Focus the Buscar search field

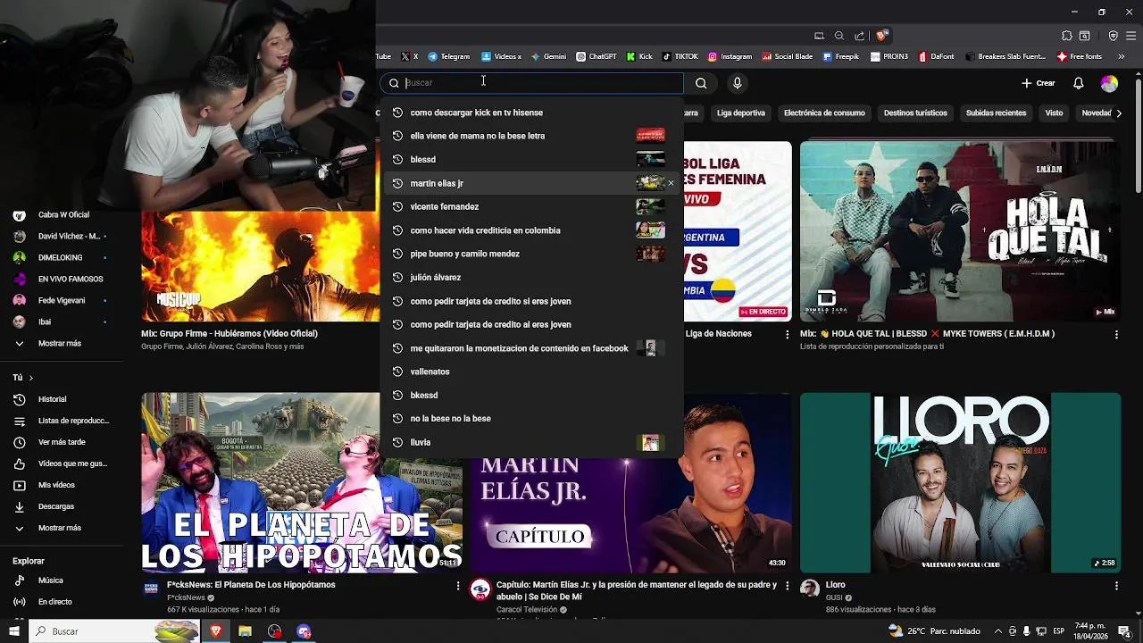tap(532, 83)
